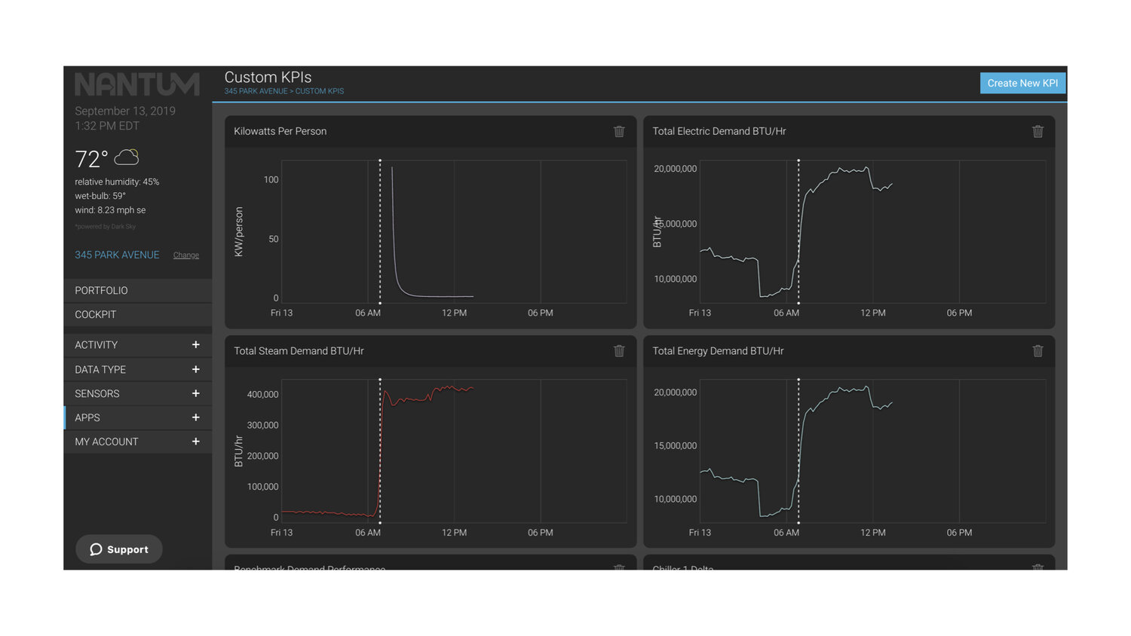Delete the Total Electric Demand BTU/Hr card

click(x=1038, y=131)
